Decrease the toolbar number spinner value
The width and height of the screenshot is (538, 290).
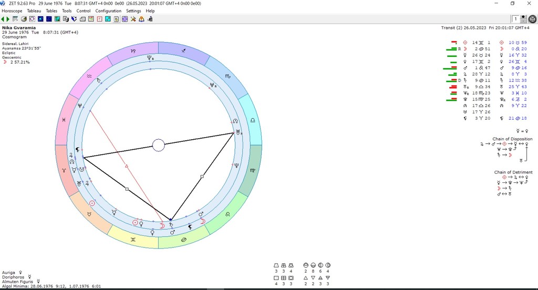523,22
